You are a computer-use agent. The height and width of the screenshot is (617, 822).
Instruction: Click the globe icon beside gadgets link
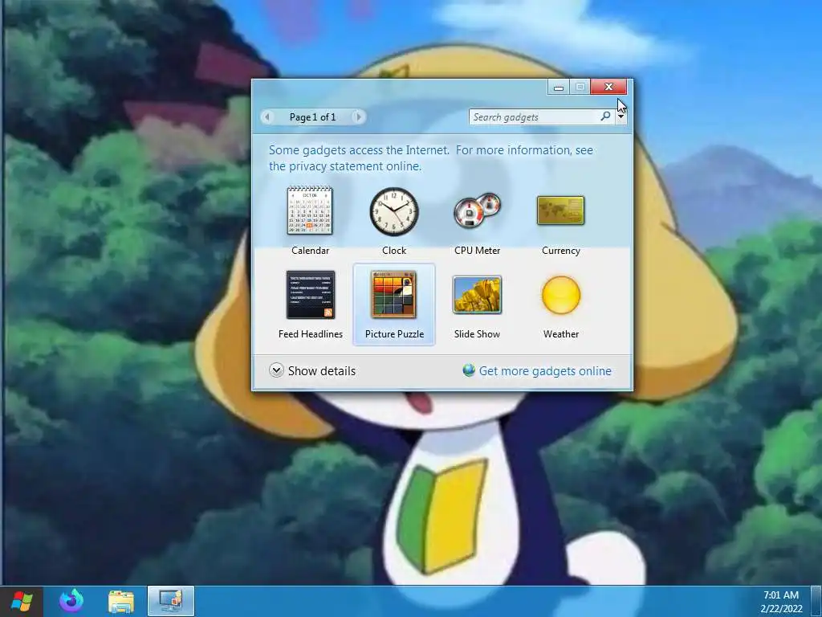469,370
